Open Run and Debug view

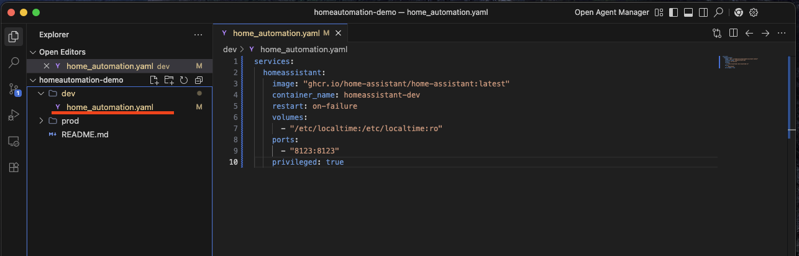13,115
